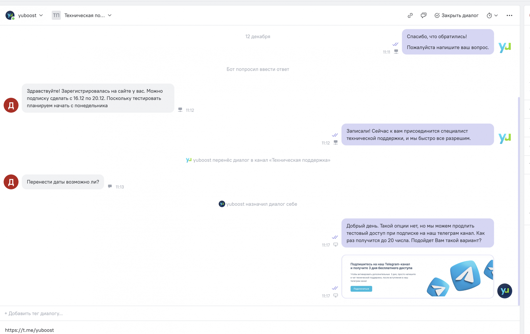This screenshot has height=334, width=530.
Task: Click the message about subscription dates 16.12
Action: 98,98
